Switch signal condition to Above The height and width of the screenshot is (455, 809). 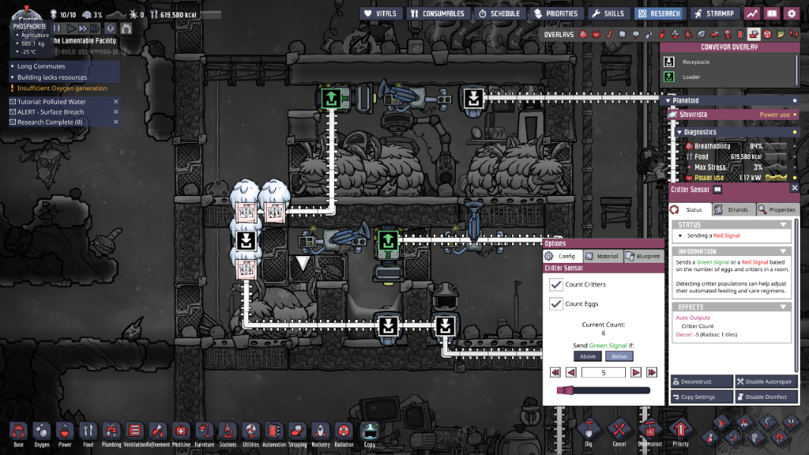point(587,355)
